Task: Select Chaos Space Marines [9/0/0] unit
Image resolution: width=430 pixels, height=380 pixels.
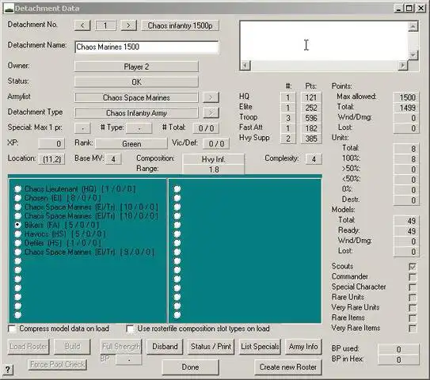Action: 18,252
